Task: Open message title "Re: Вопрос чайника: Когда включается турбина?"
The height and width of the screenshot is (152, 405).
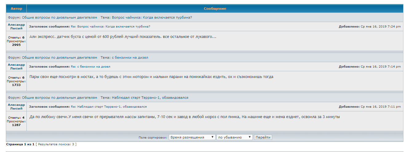Action: pyautogui.click(x=110, y=27)
